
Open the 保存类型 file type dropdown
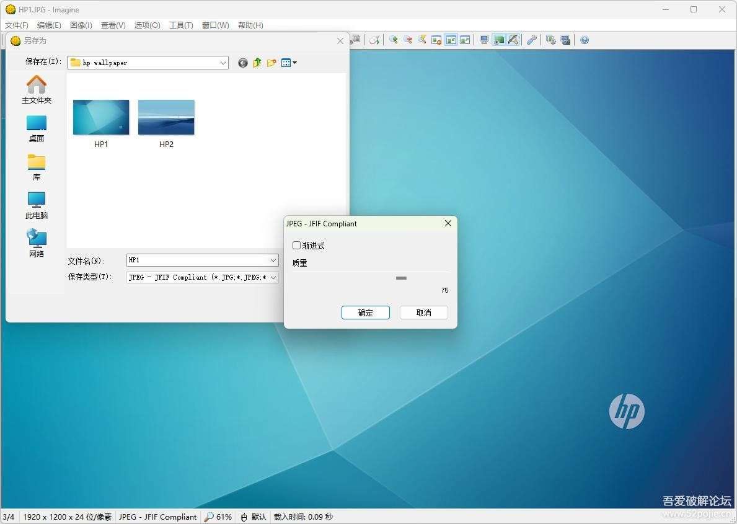(274, 277)
